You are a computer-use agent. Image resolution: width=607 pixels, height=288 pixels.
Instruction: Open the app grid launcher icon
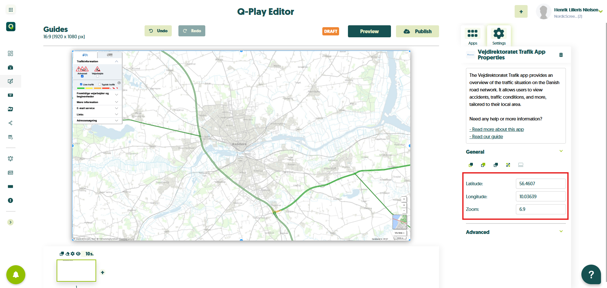pyautogui.click(x=11, y=10)
